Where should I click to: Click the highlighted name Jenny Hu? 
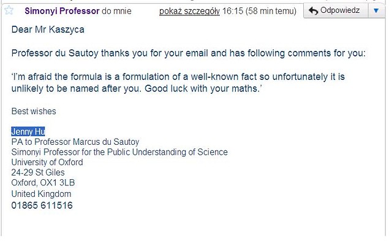[28, 131]
